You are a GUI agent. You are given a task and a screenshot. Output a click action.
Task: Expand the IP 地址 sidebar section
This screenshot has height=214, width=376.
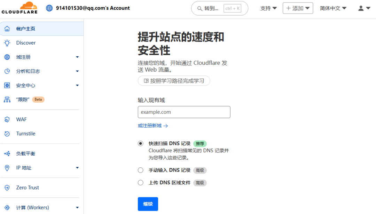tap(77, 168)
